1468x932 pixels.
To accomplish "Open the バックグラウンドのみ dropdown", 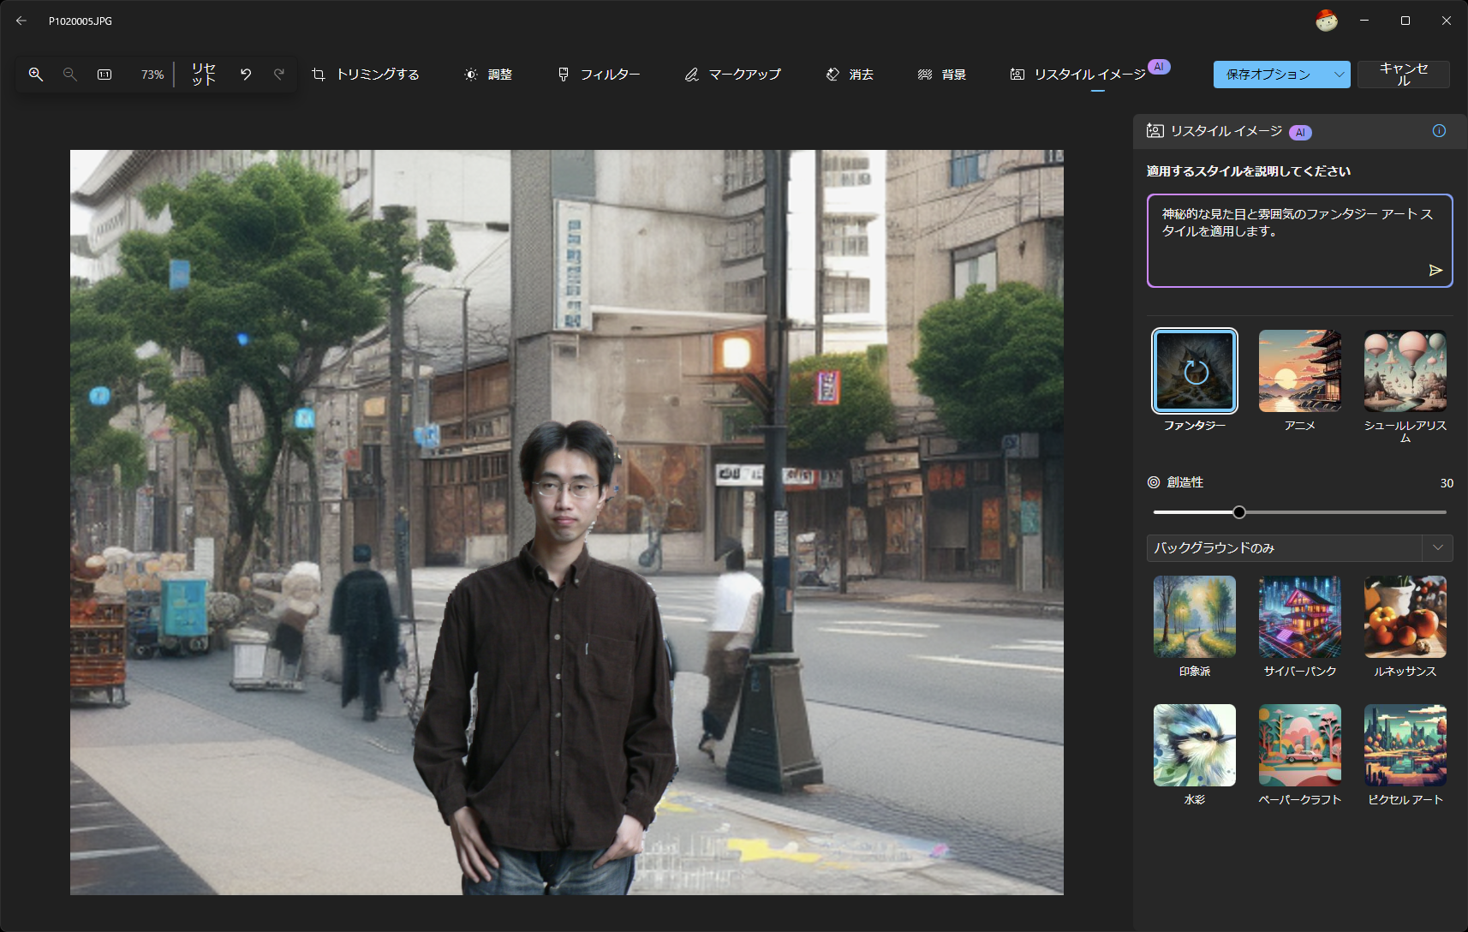I will [1299, 548].
